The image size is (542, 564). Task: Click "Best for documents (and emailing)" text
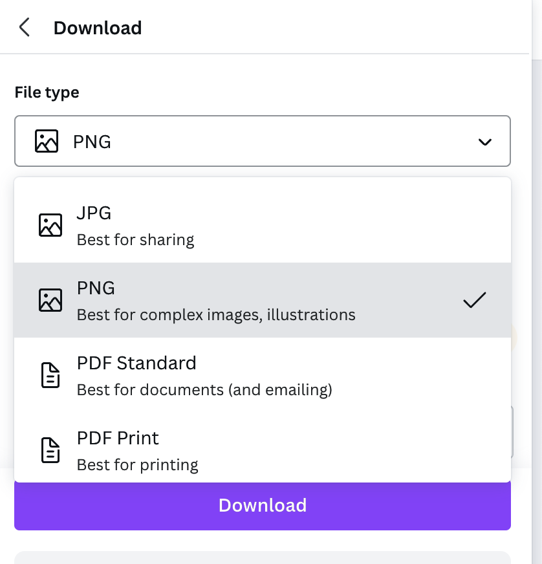tap(204, 390)
